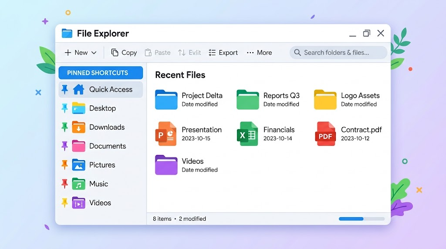Click Date modified under Project Delta
This screenshot has height=249, width=446.
coord(199,104)
